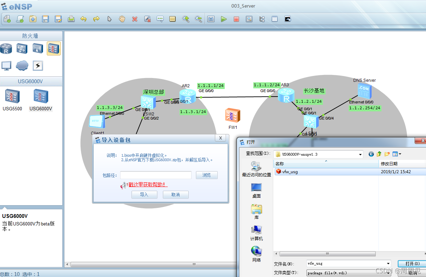The image size is (426, 277).
Task: Click the delete-all-connections icon
Action: pyautogui.click(x=147, y=19)
